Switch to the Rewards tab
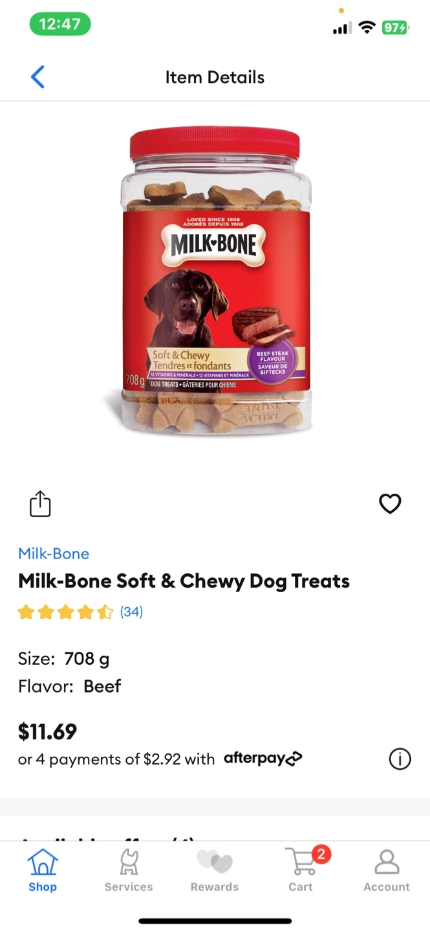Screen dimensions: 430x933 [x=215, y=871]
